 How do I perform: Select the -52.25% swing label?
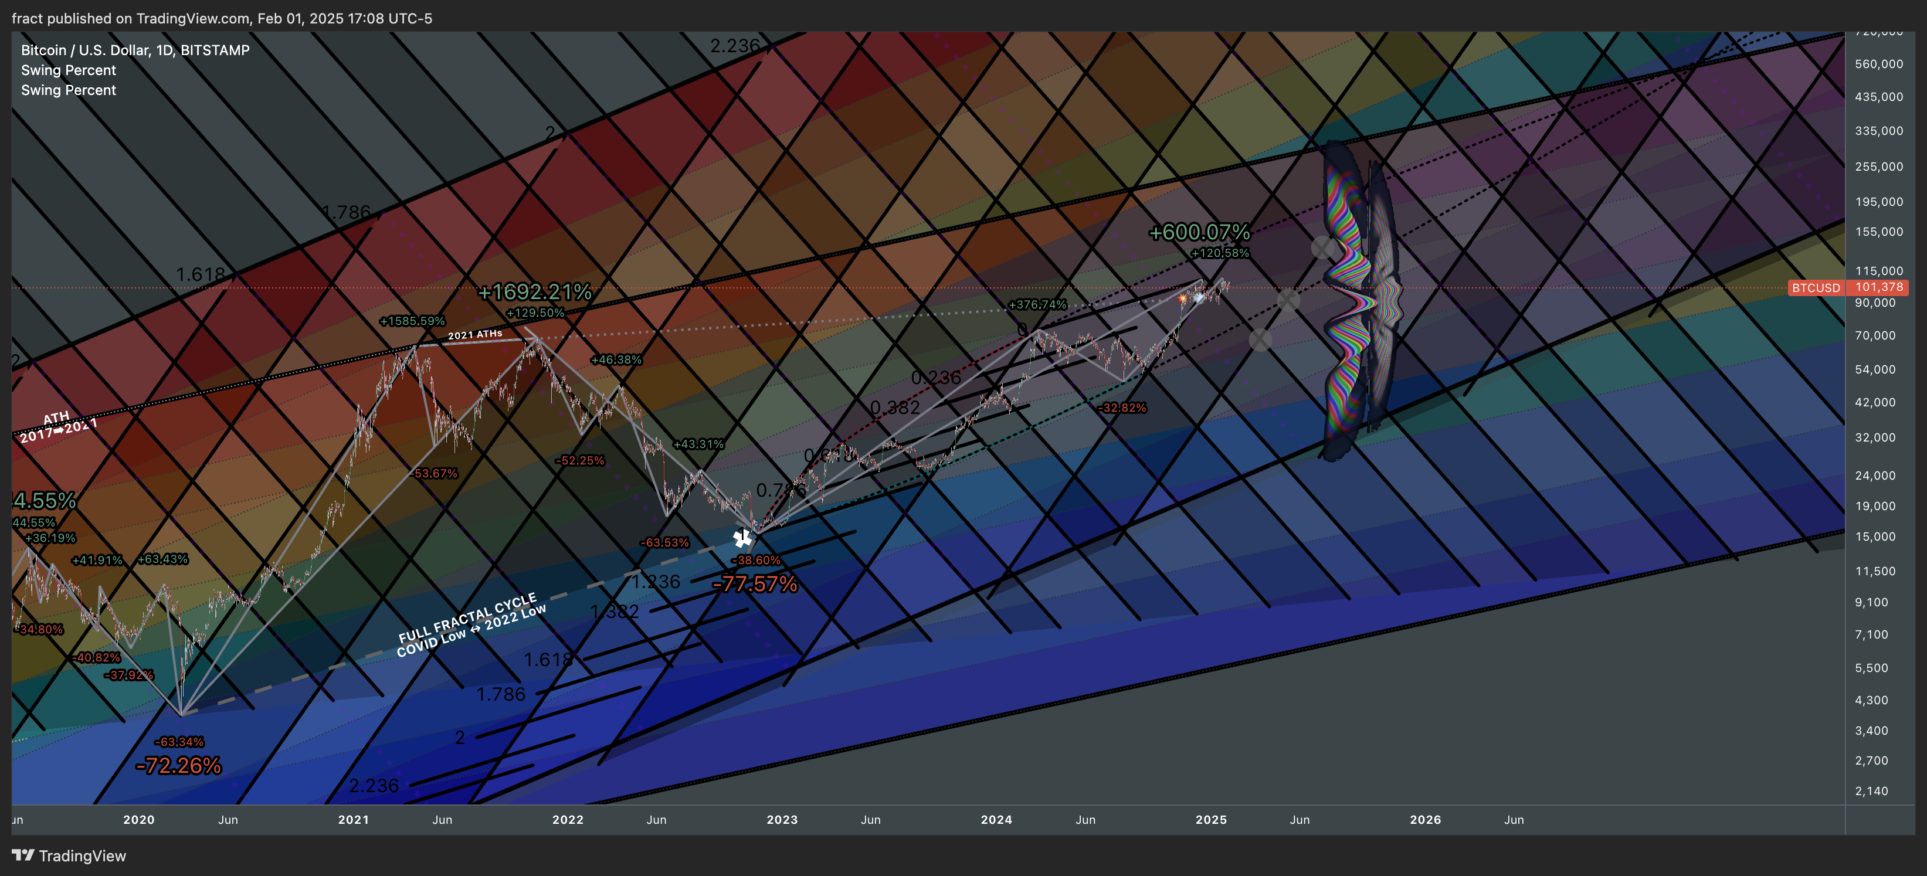click(580, 461)
